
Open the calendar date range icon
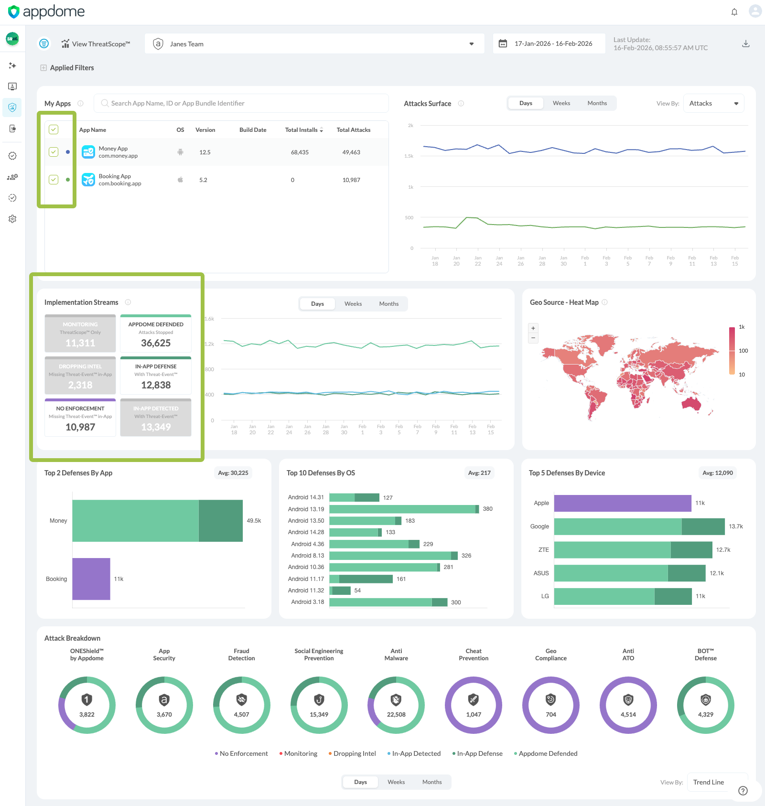[503, 44]
